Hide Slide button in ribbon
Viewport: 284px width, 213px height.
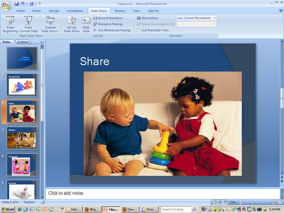click(86, 24)
